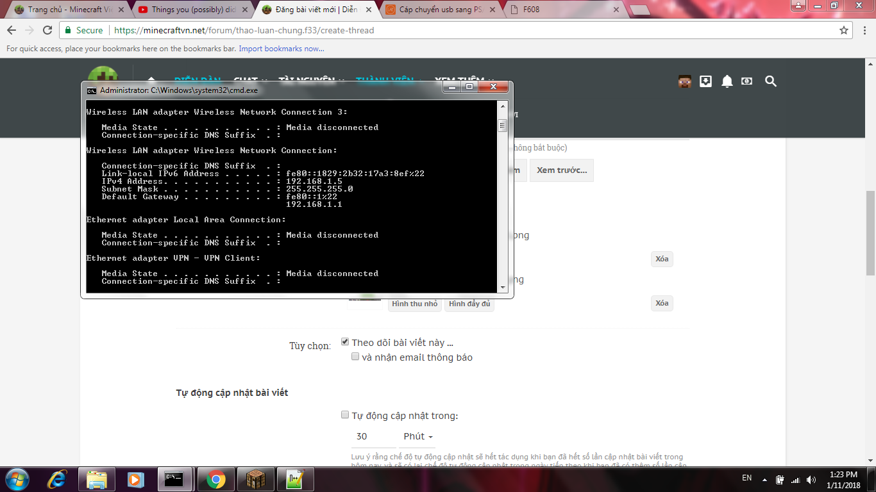Reload the page using the refresh icon

point(47,30)
